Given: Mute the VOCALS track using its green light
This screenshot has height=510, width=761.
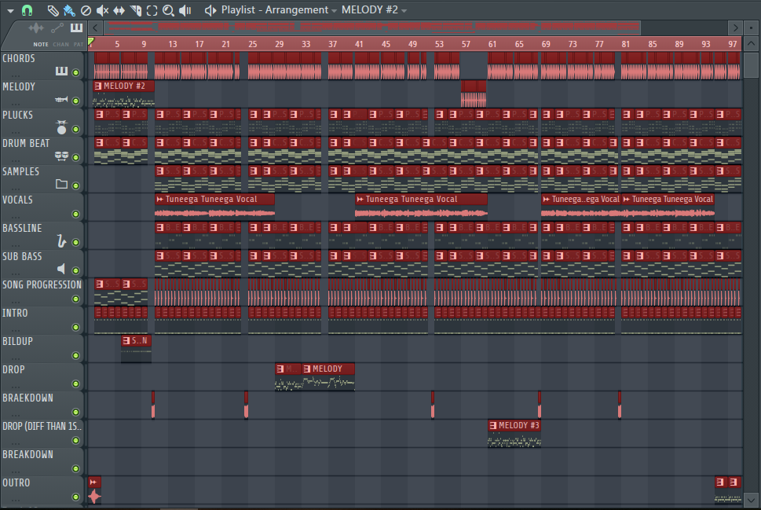Looking at the screenshot, I should coord(76,214).
